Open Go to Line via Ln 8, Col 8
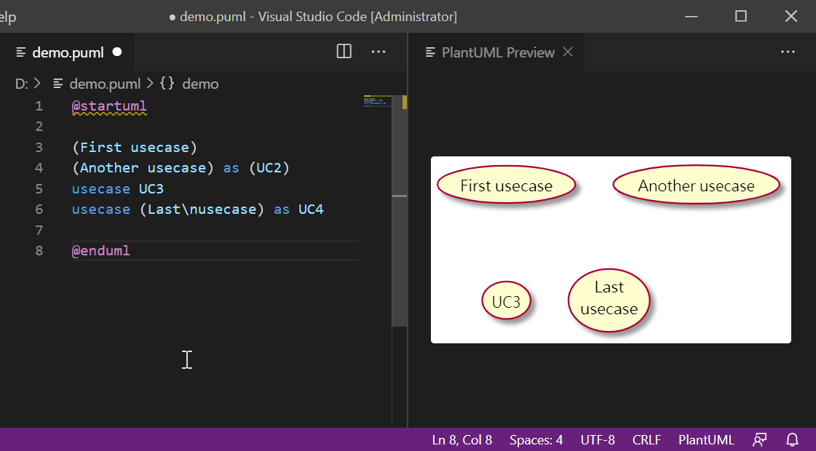Viewport: 816px width, 451px height. (x=462, y=440)
